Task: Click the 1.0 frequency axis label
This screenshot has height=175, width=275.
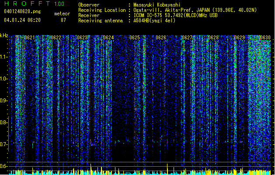Action: tap(3, 79)
